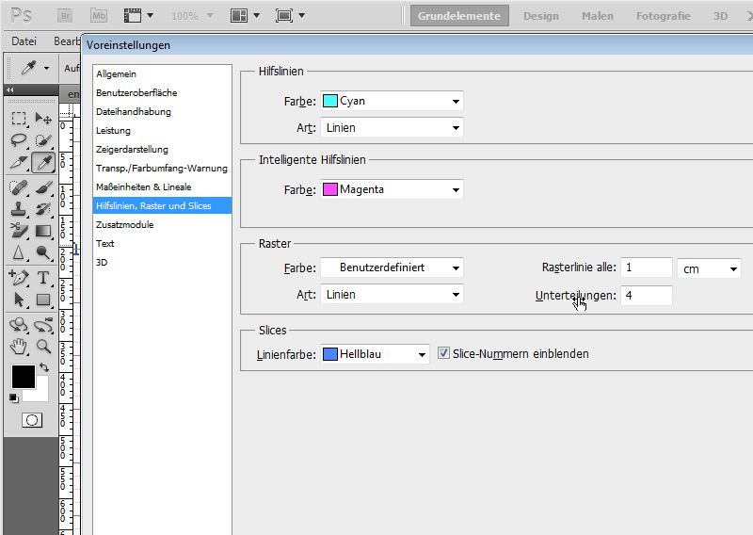Open the Raster unit dropdown showing cm
The image size is (753, 535).
(x=709, y=268)
